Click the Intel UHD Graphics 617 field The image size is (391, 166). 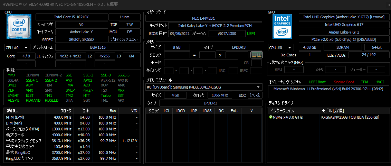point(344,25)
